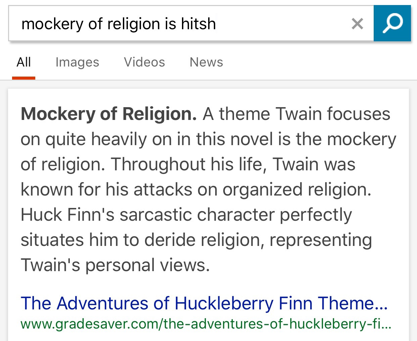Click the ellipsis ending the green URL
417x341 pixels.
[x=386, y=325]
